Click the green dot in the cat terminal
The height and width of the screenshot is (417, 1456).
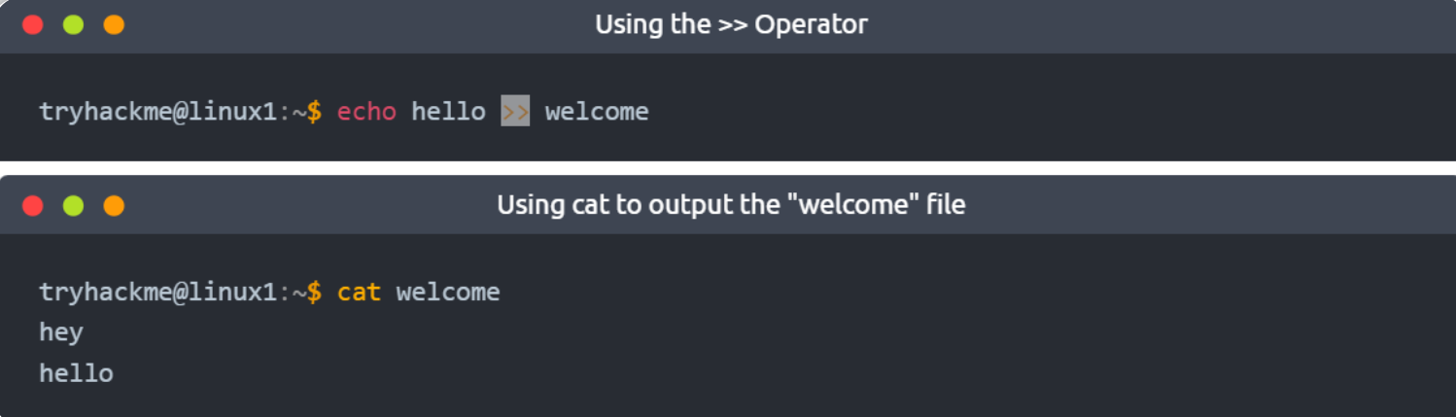pos(73,205)
